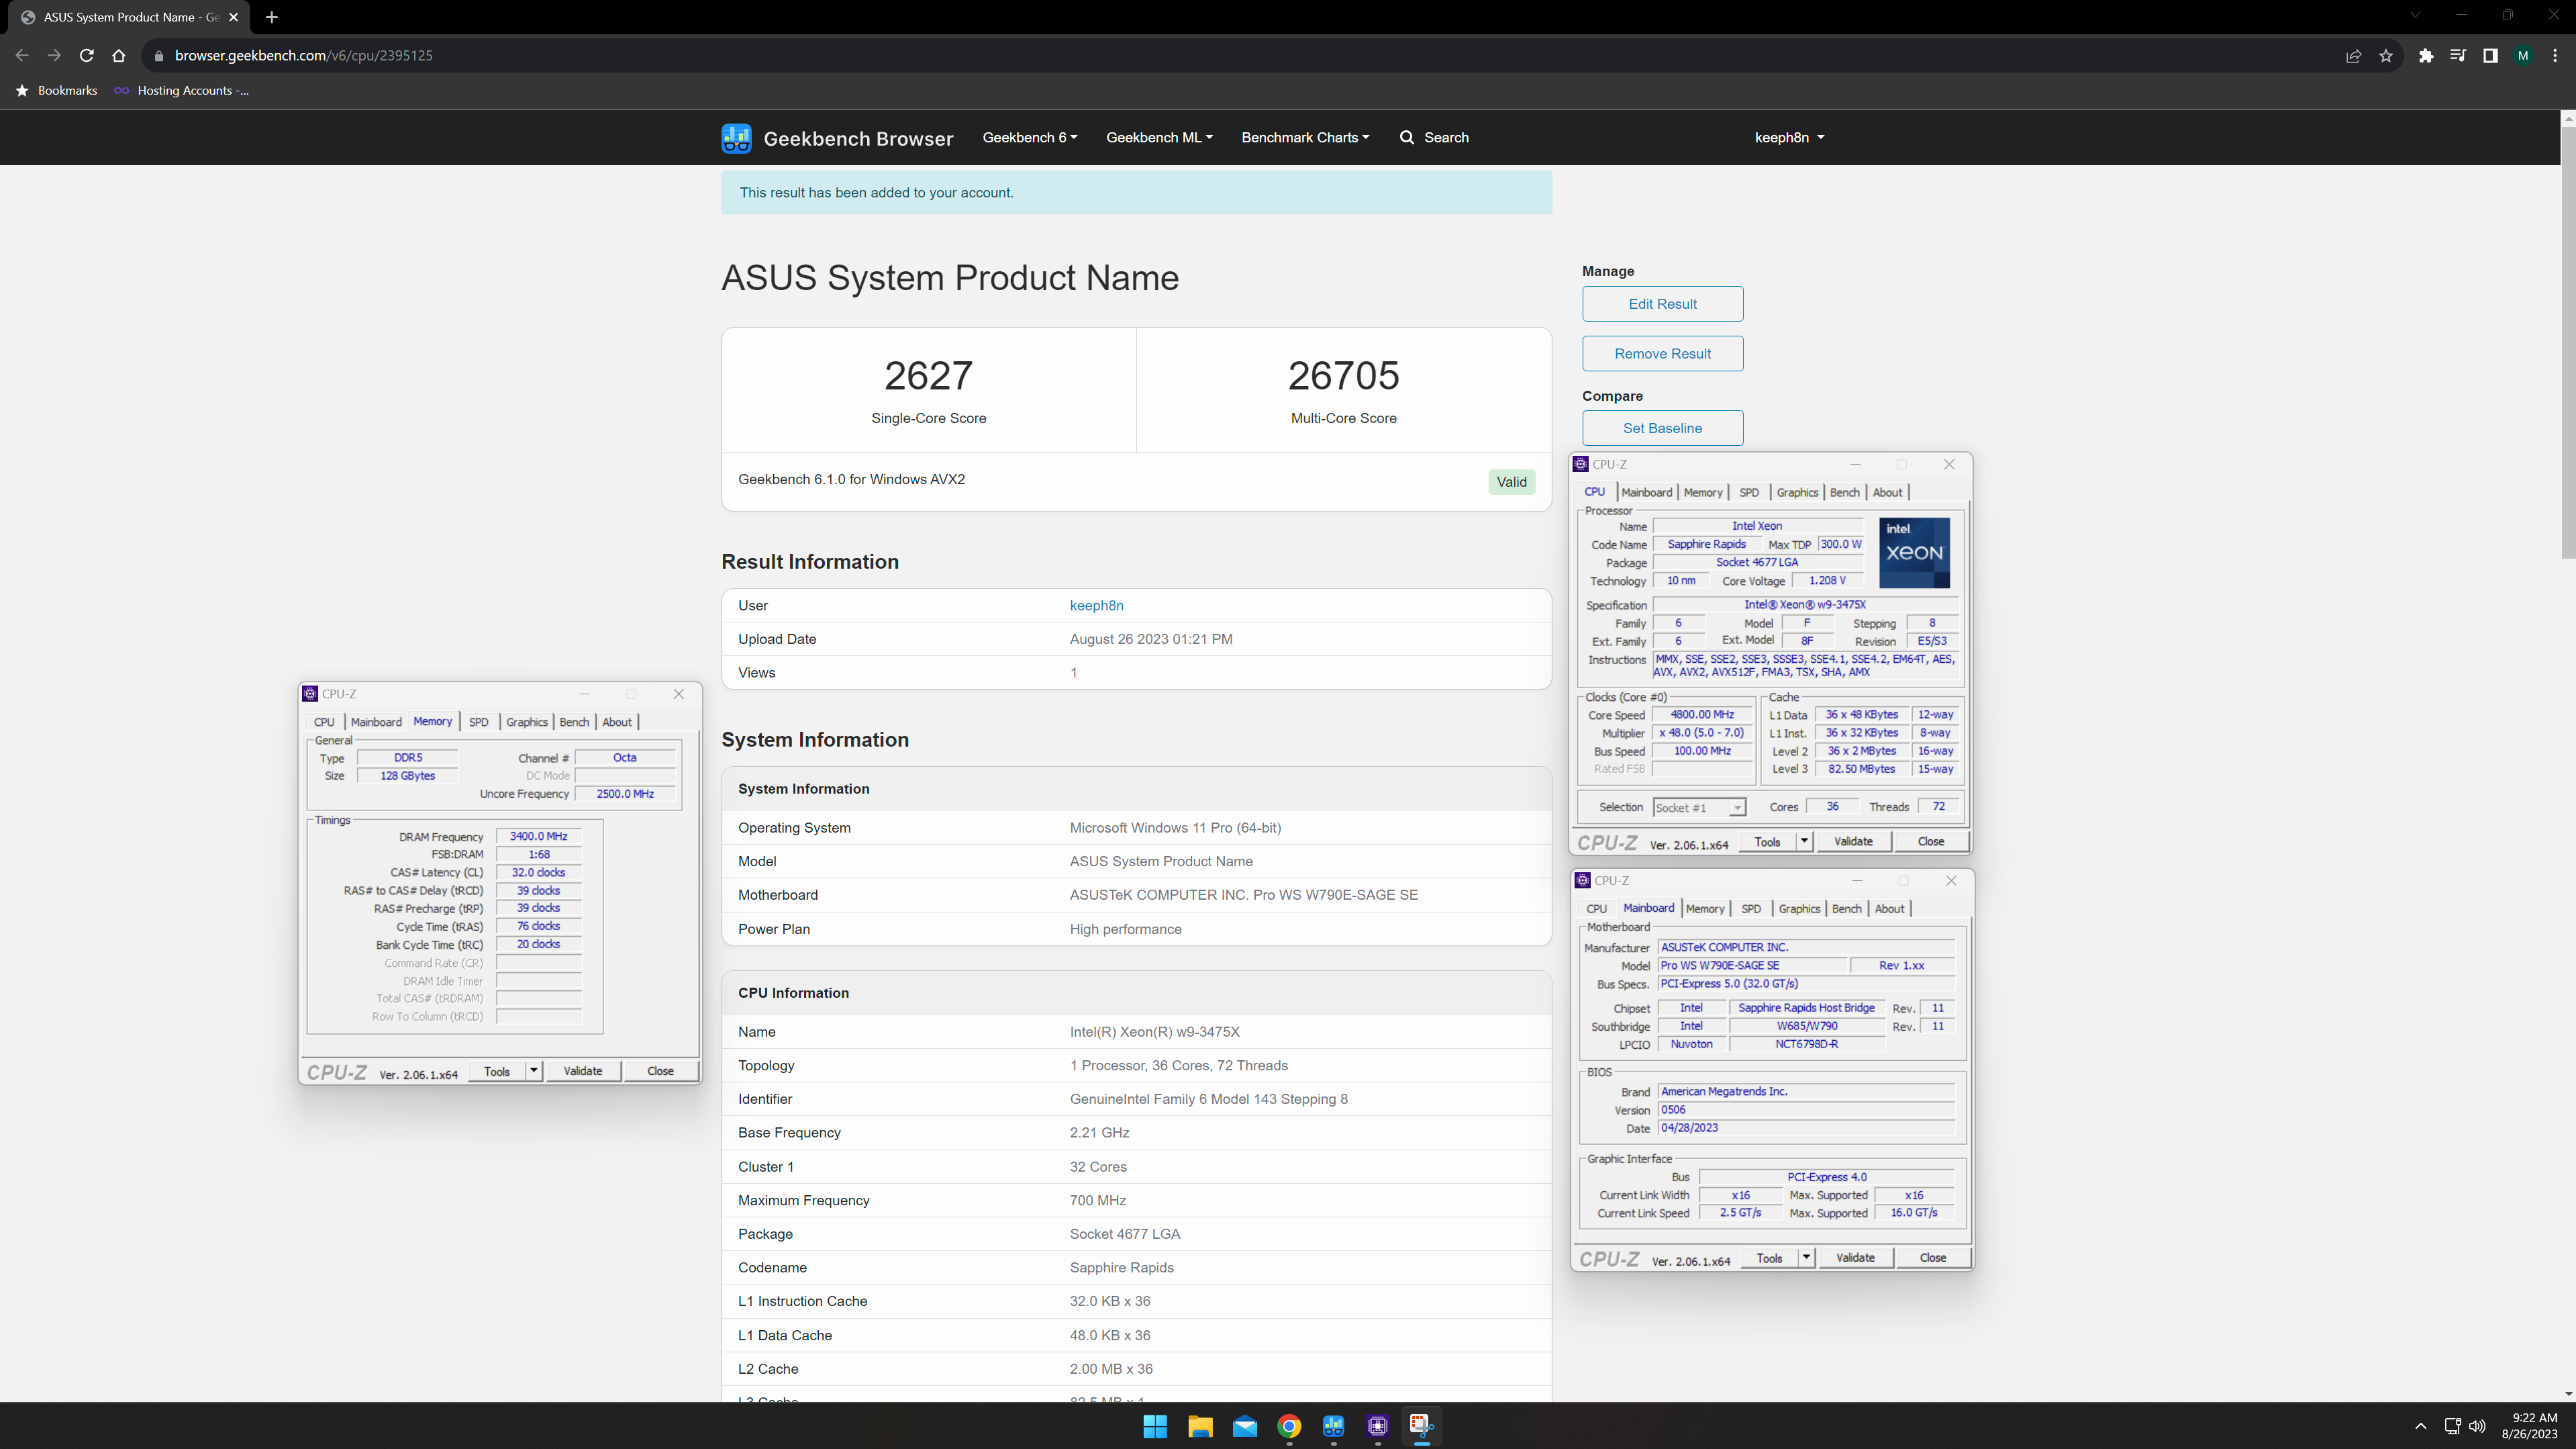Click the browser address bar URL
Viewport: 2576px width, 1449px height.
pos(303,55)
